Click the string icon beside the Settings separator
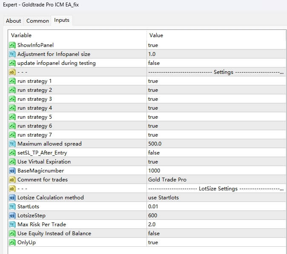287x254 pixels. (12, 72)
